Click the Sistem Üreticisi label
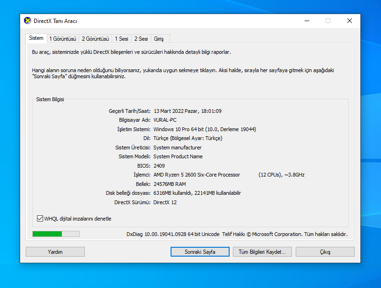 [133, 148]
